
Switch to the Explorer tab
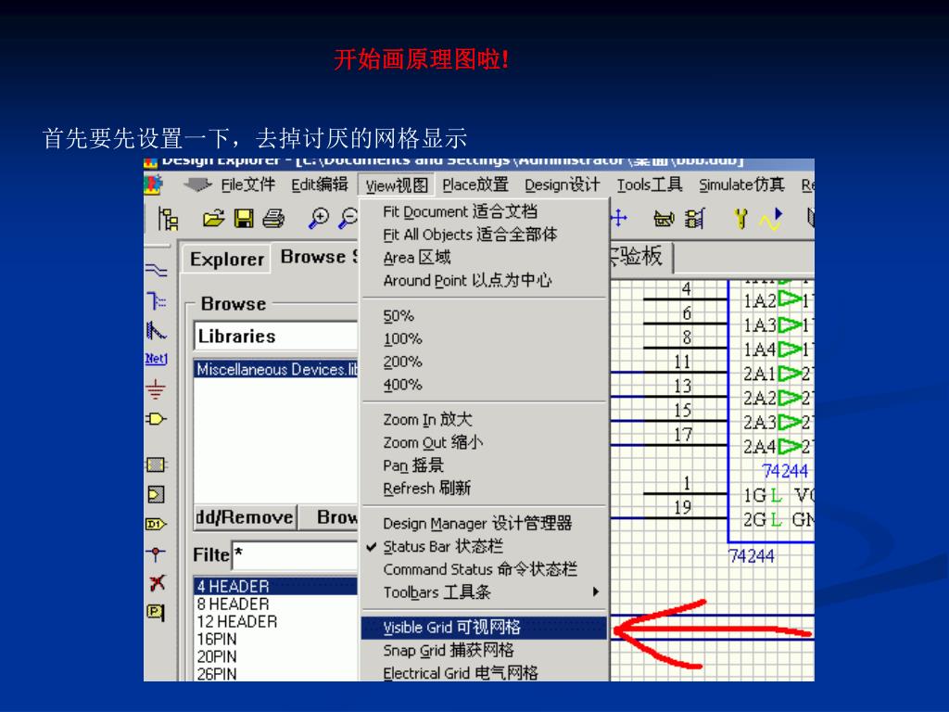pyautogui.click(x=227, y=260)
